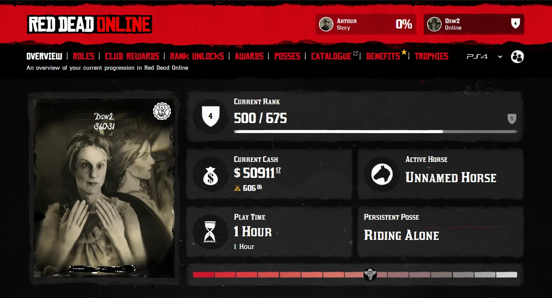The height and width of the screenshot is (298, 552).
Task: Click the Dsw2 character portrait photo
Action: (104, 188)
